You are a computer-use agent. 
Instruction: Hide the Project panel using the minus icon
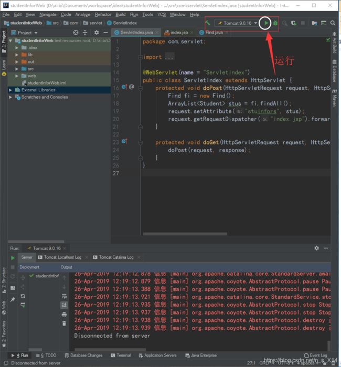[x=106, y=33]
